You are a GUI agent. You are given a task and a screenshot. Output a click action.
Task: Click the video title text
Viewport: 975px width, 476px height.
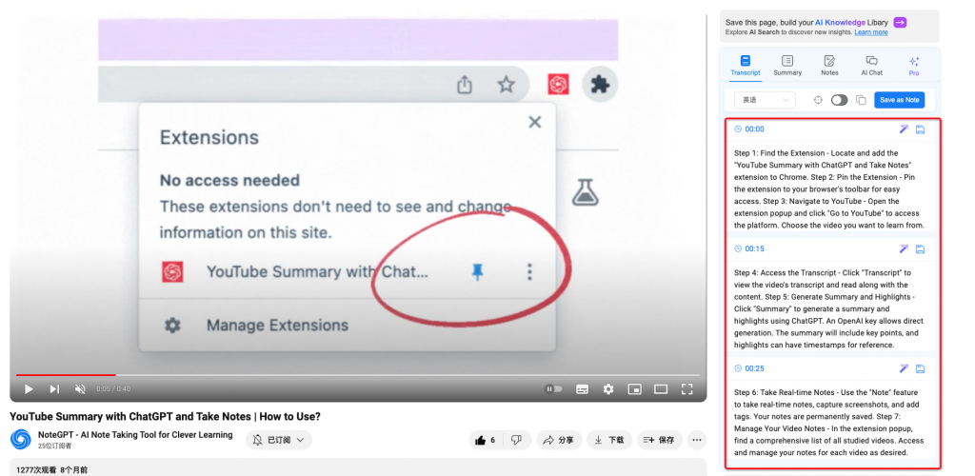pos(165,416)
